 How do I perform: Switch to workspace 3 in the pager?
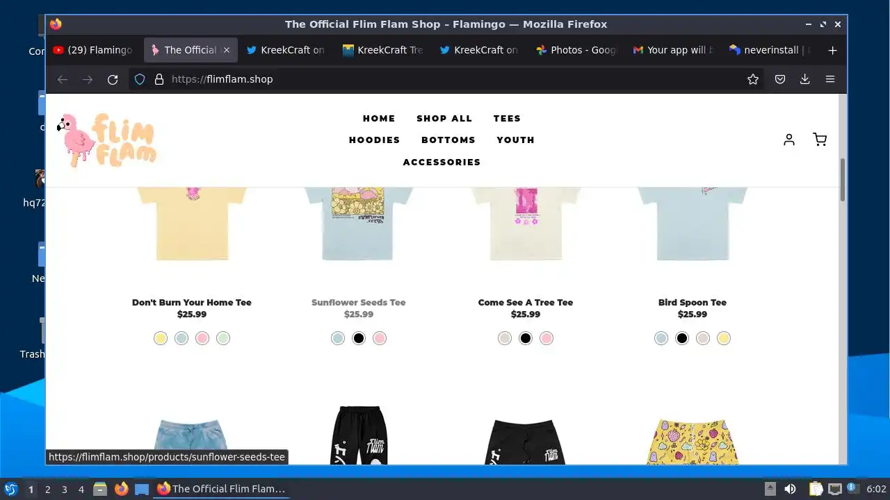tap(65, 489)
